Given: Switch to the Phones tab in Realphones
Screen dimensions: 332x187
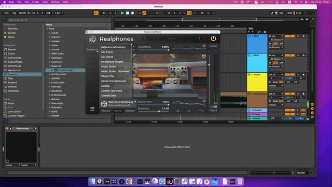Looking at the screenshot, I should pos(106,111).
